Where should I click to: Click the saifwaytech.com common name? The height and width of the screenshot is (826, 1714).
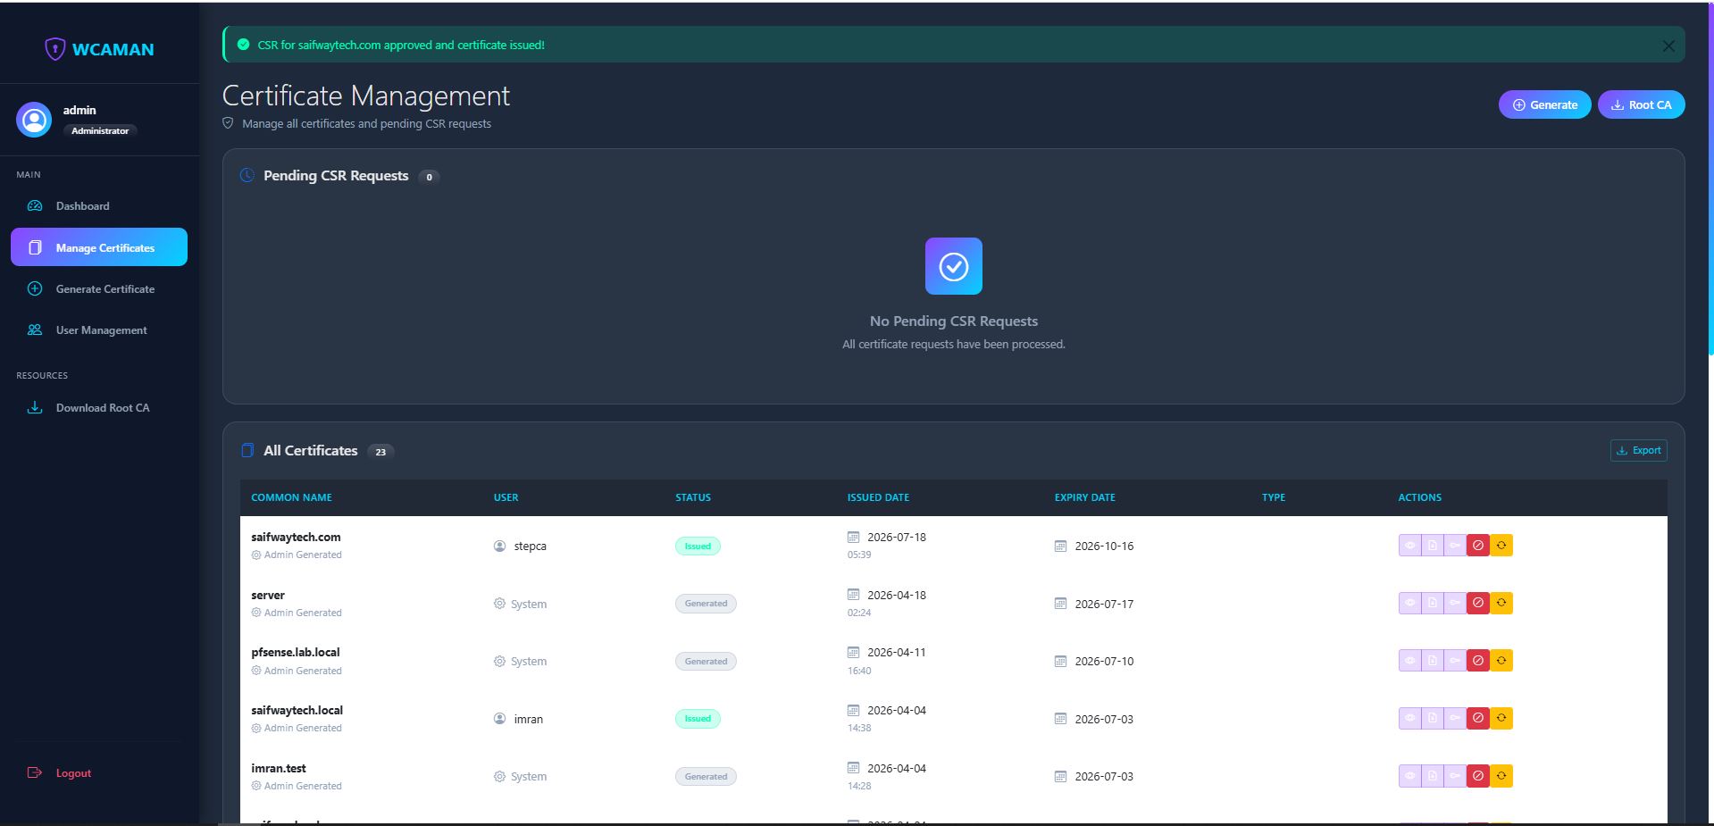296,537
